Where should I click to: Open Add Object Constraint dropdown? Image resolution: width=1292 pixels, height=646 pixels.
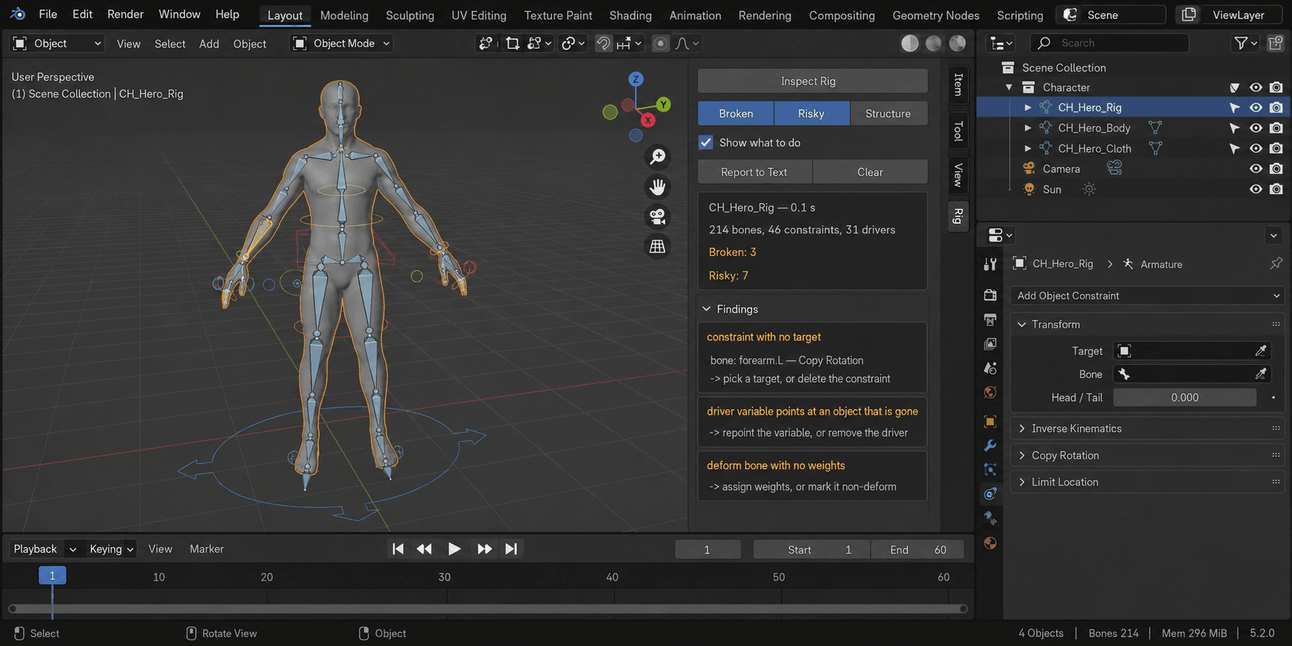pyautogui.click(x=1147, y=296)
